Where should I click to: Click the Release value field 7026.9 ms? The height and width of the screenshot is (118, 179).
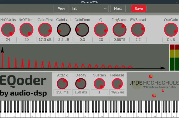coord(117,92)
